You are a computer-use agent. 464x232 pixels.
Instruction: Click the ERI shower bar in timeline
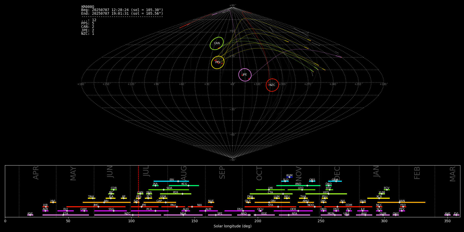(171, 181)
